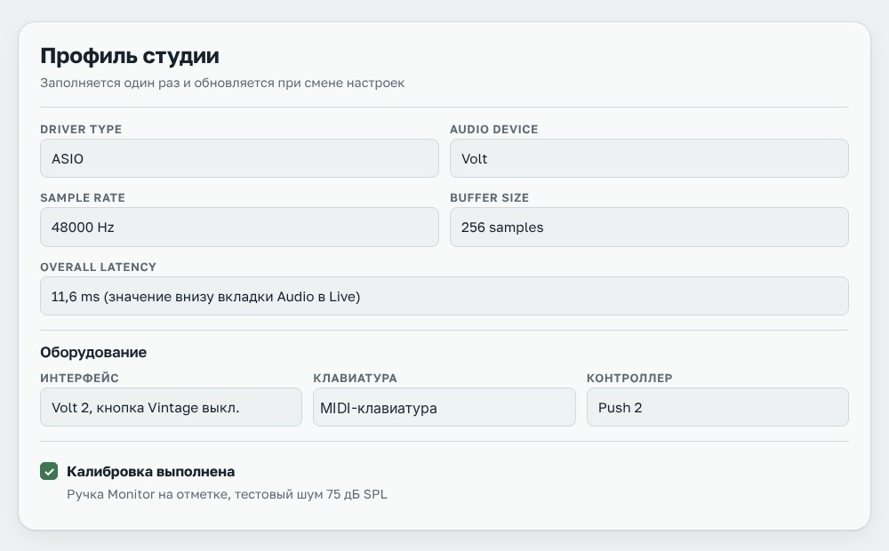The height and width of the screenshot is (551, 889).
Task: Click the Оборудование section heading
Action: 93,352
